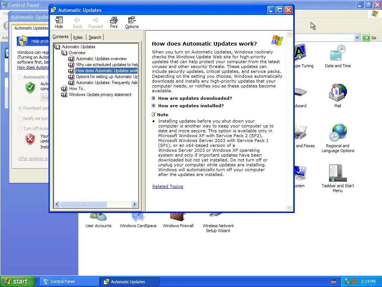Switch to Control Panel taskbar button
The image size is (382, 287).
69,282
